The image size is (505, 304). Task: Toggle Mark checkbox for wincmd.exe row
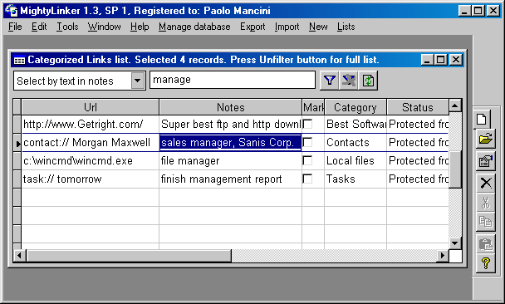point(307,160)
